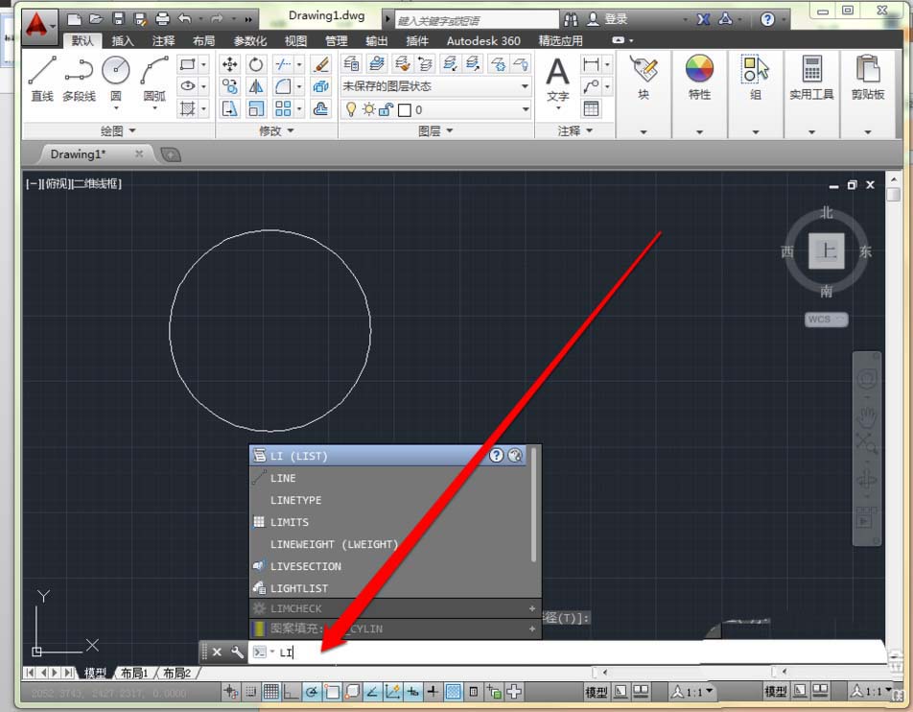The image size is (913, 712).
Task: Toggle Polar tracking in status bar
Action: click(312, 692)
